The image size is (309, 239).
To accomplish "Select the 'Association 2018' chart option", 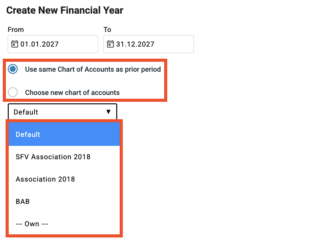I will (x=45, y=179).
